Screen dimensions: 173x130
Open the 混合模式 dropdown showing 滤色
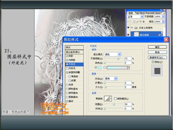coord(112,54)
